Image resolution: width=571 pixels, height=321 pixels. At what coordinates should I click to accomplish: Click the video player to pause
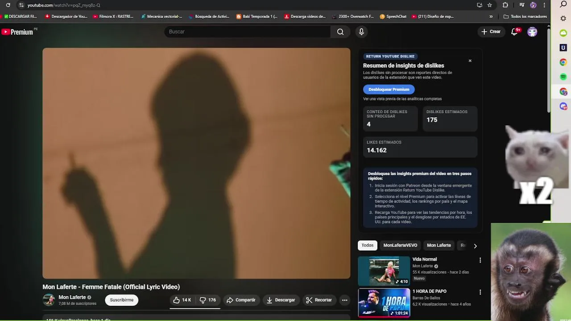196,163
